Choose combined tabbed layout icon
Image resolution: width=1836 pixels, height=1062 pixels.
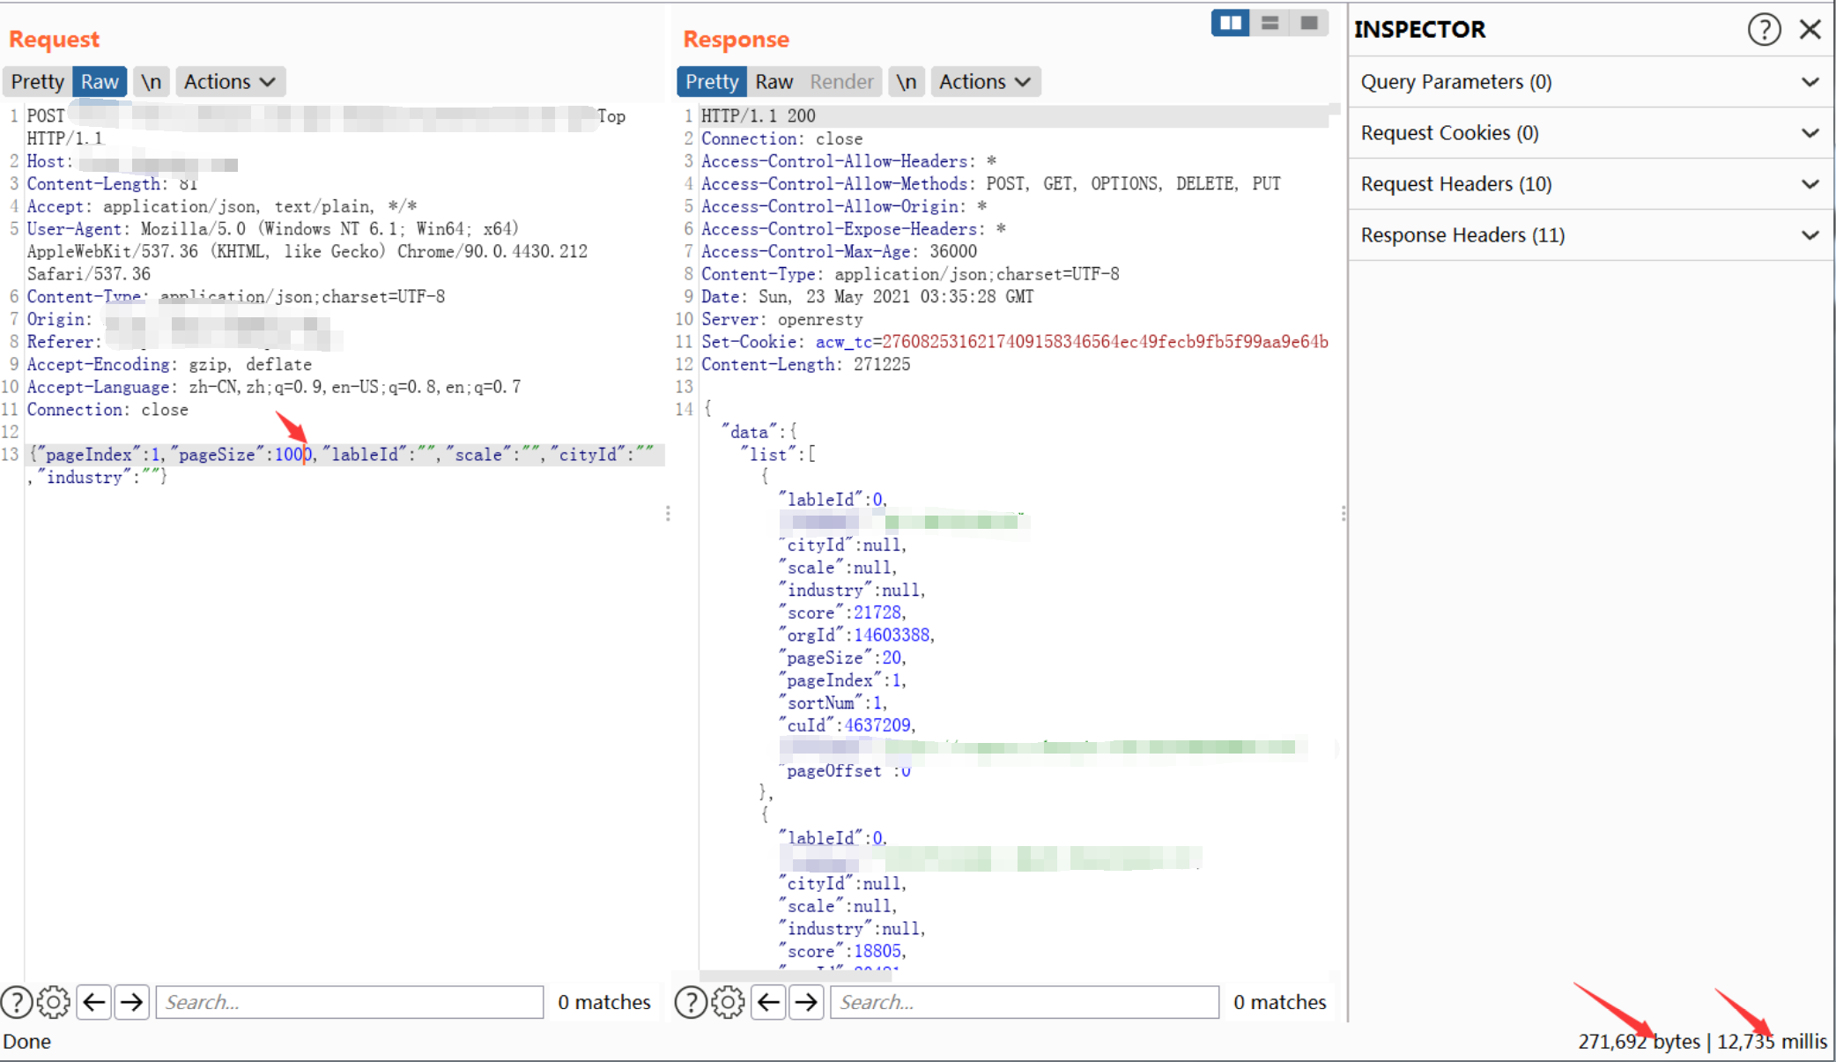(x=1309, y=23)
